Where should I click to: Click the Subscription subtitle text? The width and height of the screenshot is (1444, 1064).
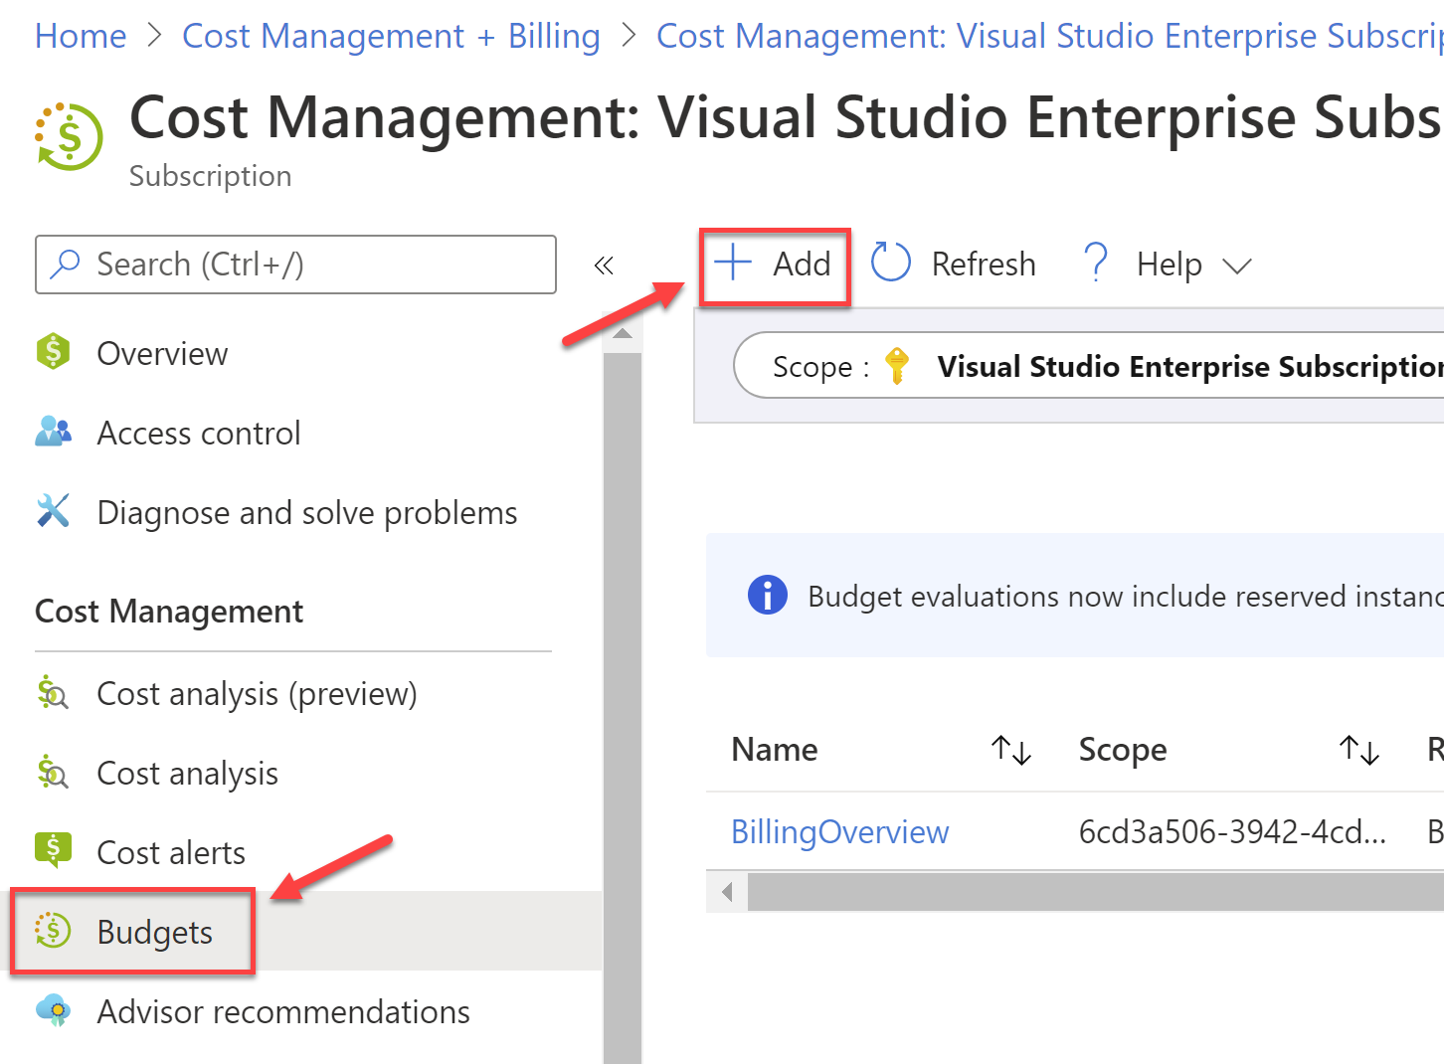211,176
